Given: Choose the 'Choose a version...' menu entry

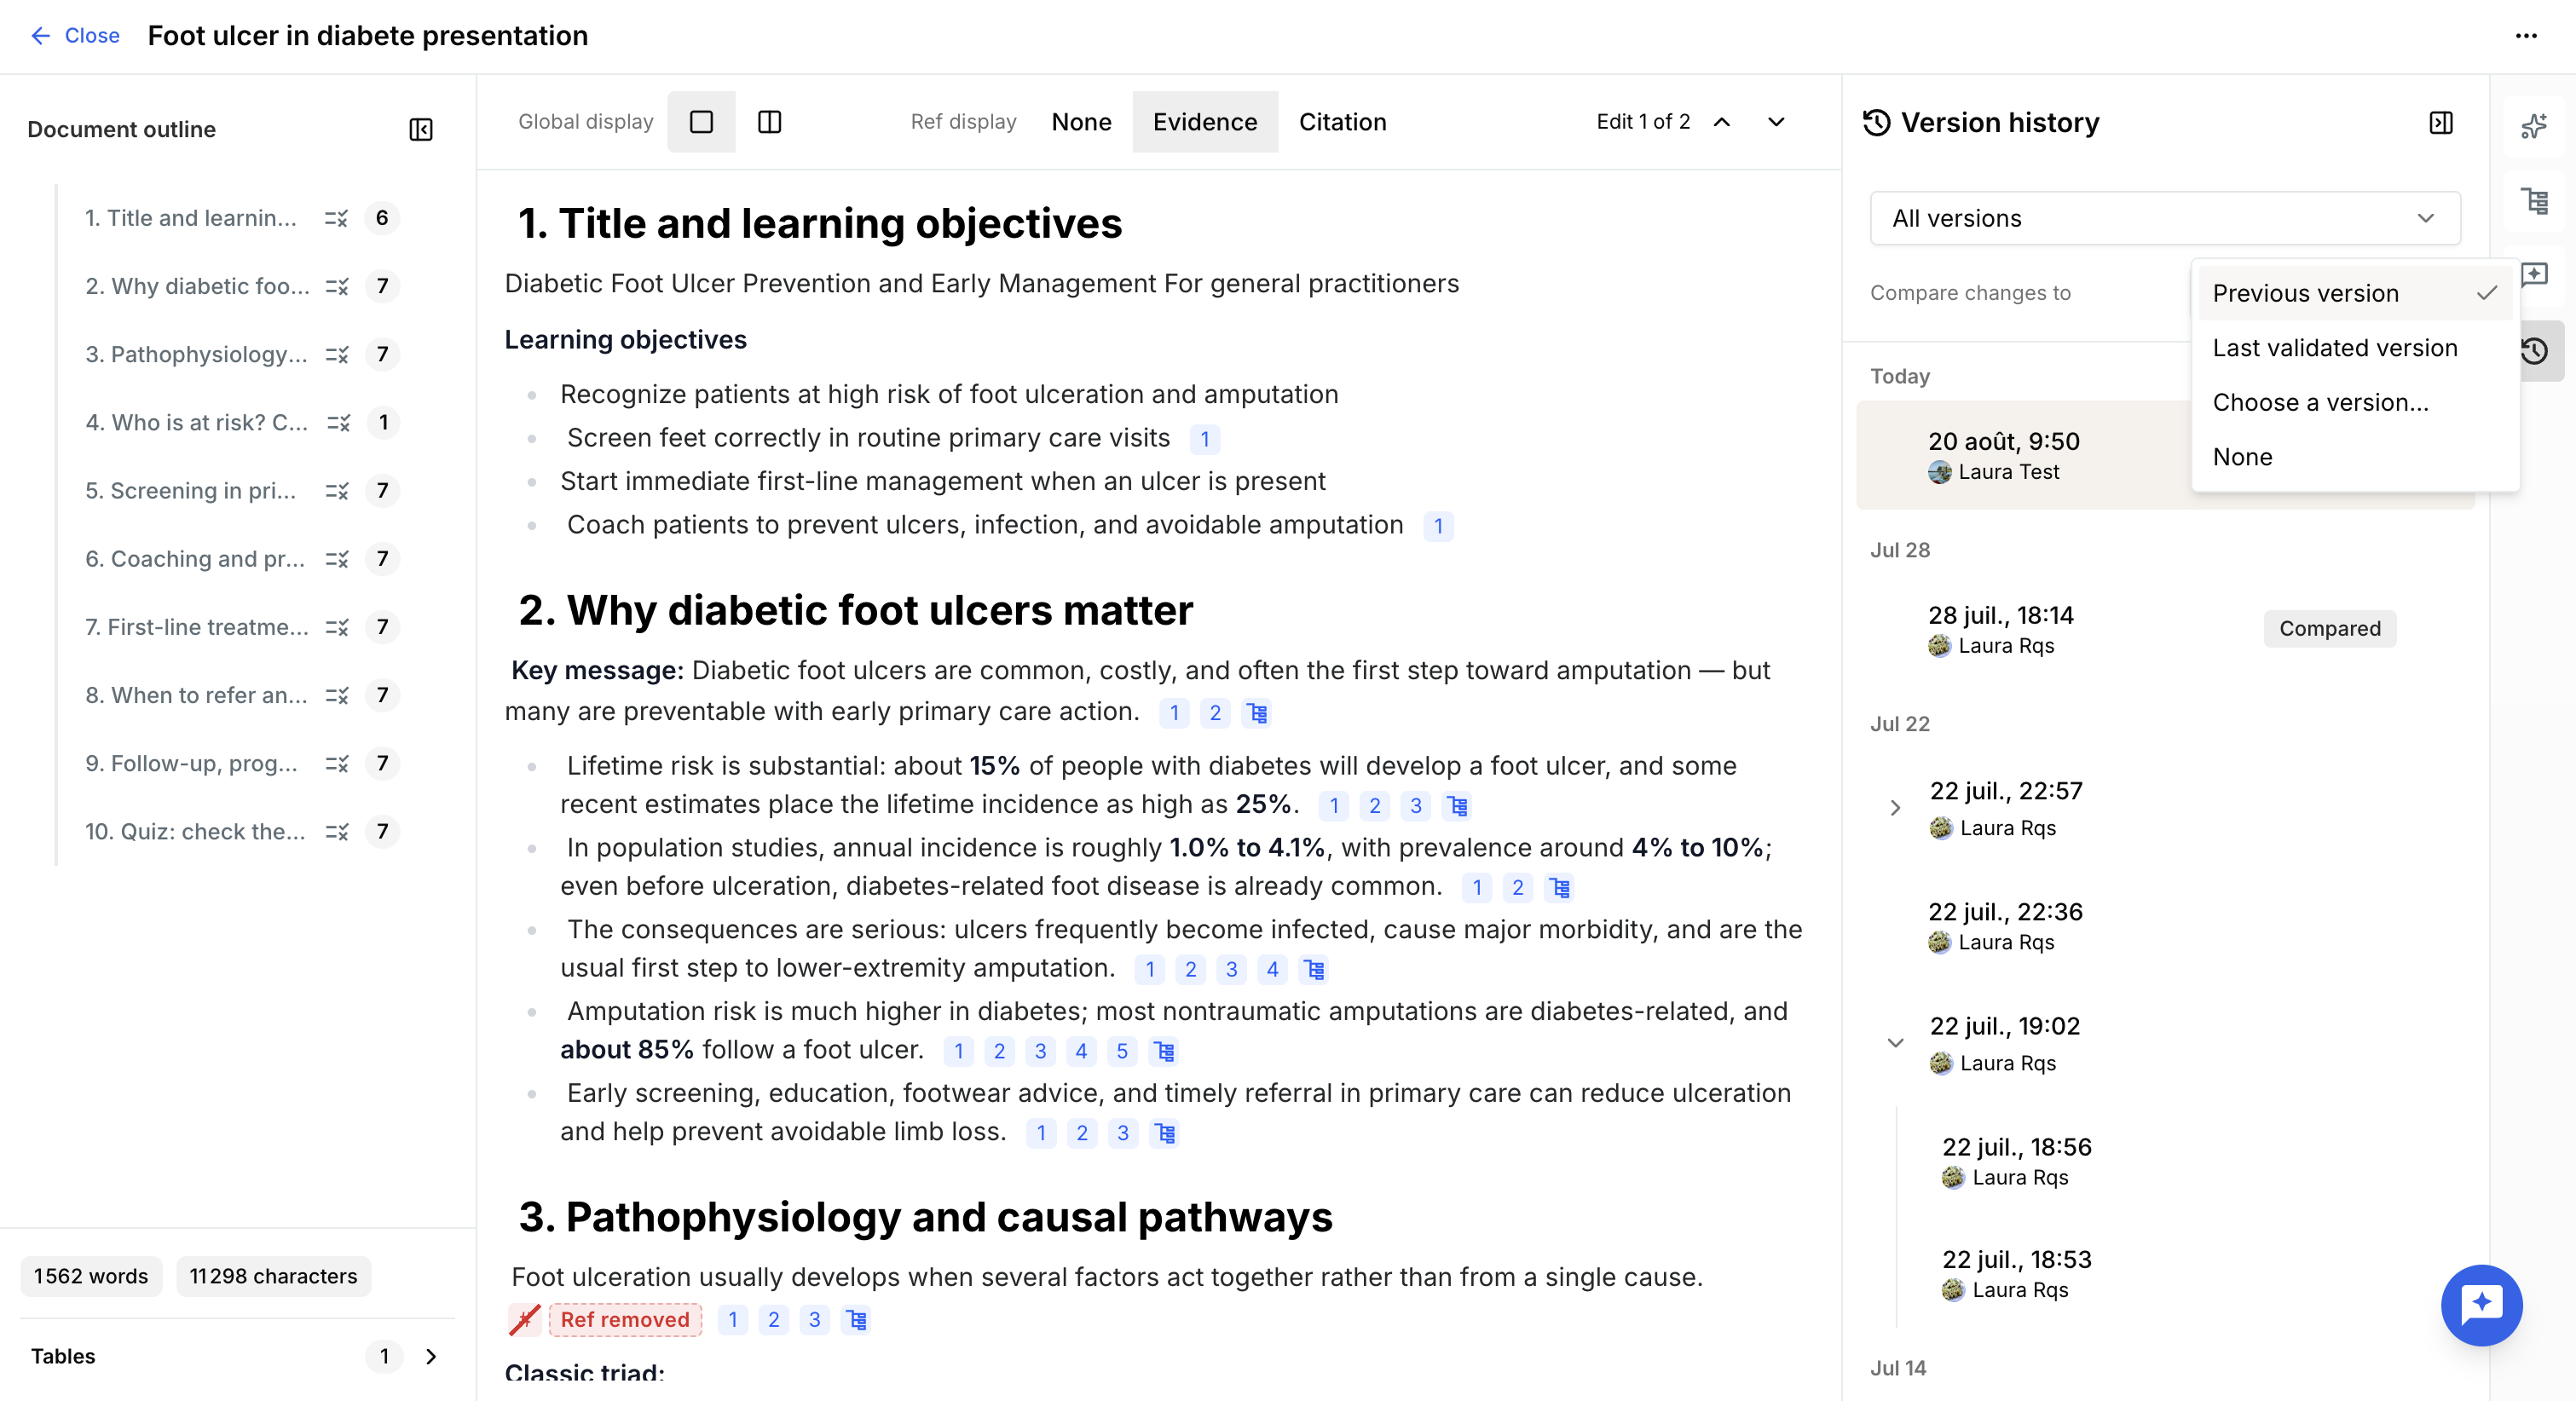Looking at the screenshot, I should [x=2320, y=402].
